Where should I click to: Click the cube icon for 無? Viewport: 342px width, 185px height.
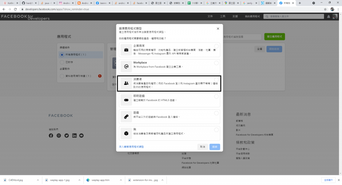tap(126, 133)
